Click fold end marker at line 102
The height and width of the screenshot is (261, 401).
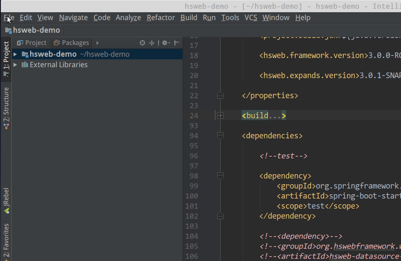(220, 216)
